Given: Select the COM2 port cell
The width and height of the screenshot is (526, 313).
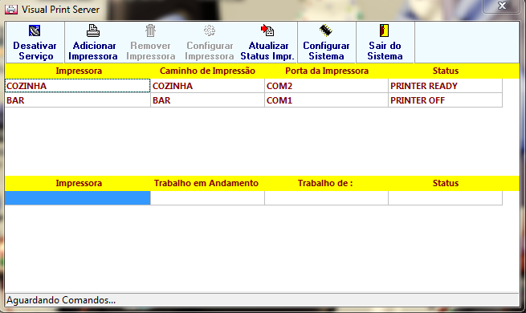Looking at the screenshot, I should (x=326, y=86).
